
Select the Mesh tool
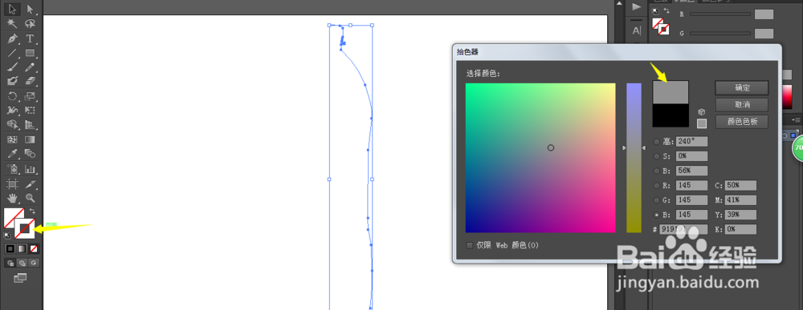coord(13,139)
